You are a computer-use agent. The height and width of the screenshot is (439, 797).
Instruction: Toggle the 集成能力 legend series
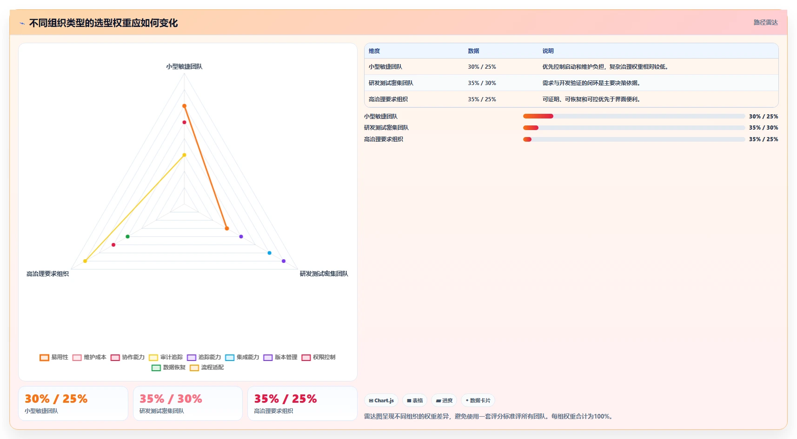pos(242,357)
